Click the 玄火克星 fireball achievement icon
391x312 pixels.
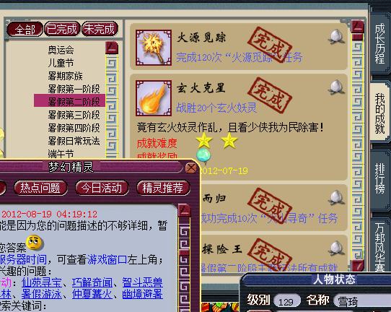point(154,98)
